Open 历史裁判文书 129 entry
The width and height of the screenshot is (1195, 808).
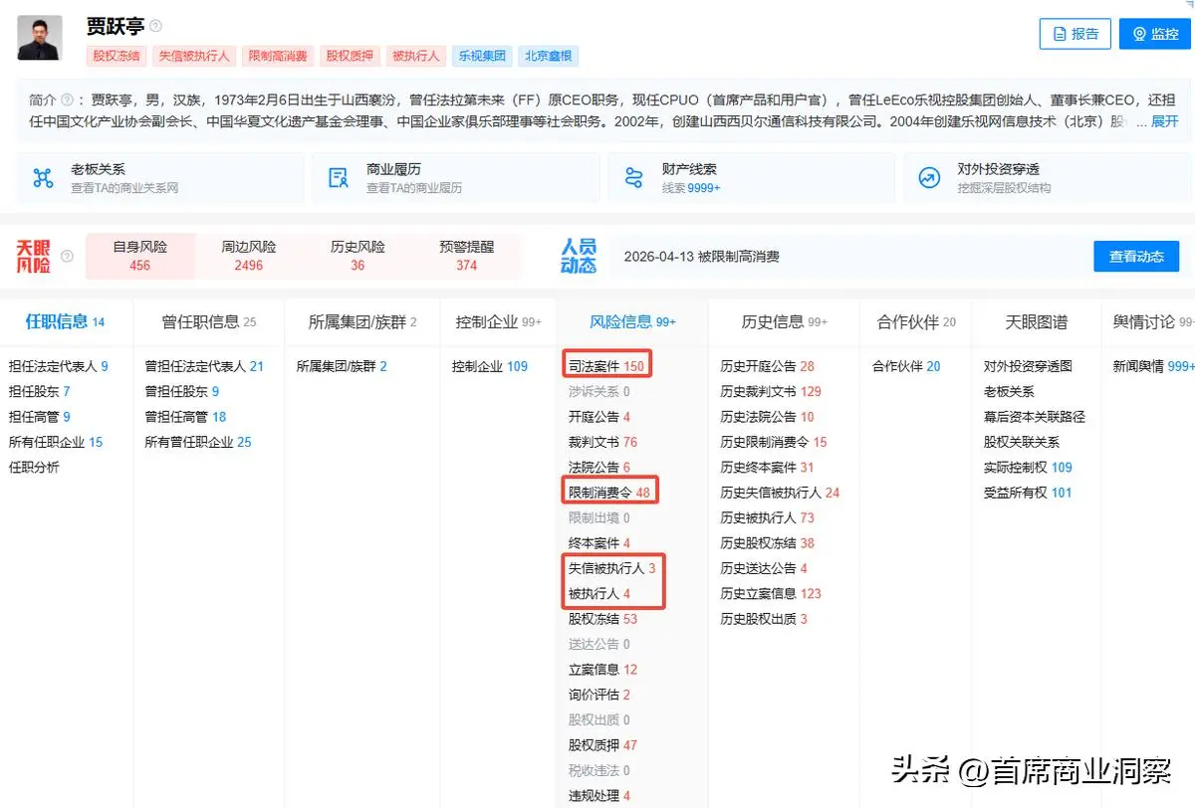pos(771,391)
